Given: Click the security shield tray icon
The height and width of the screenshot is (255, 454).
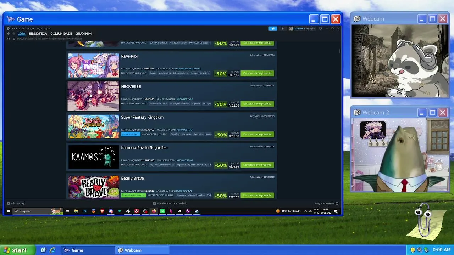Looking at the screenshot, I should 413,250.
